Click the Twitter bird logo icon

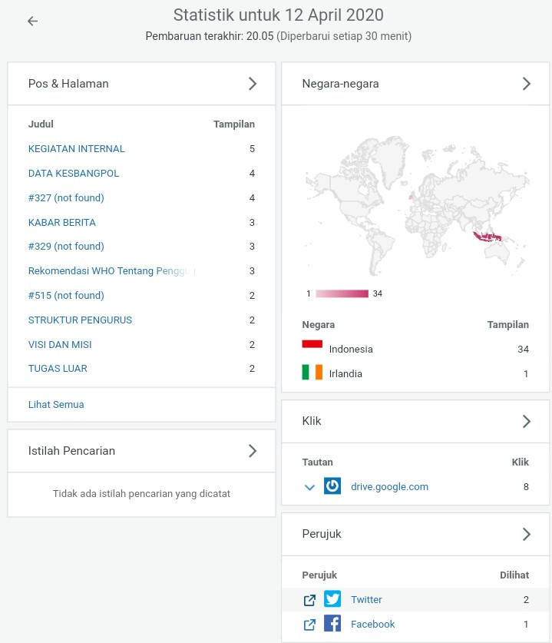pos(332,599)
